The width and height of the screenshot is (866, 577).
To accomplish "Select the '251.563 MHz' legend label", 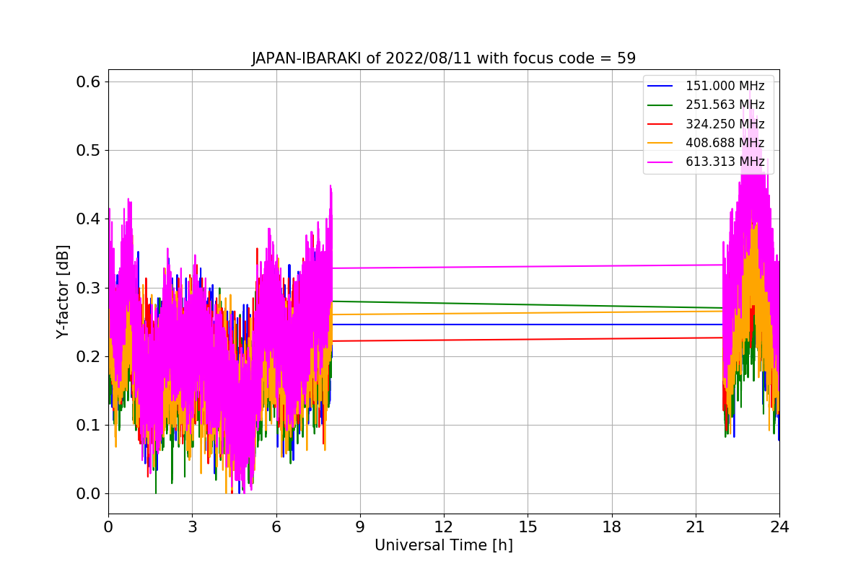I will (725, 105).
